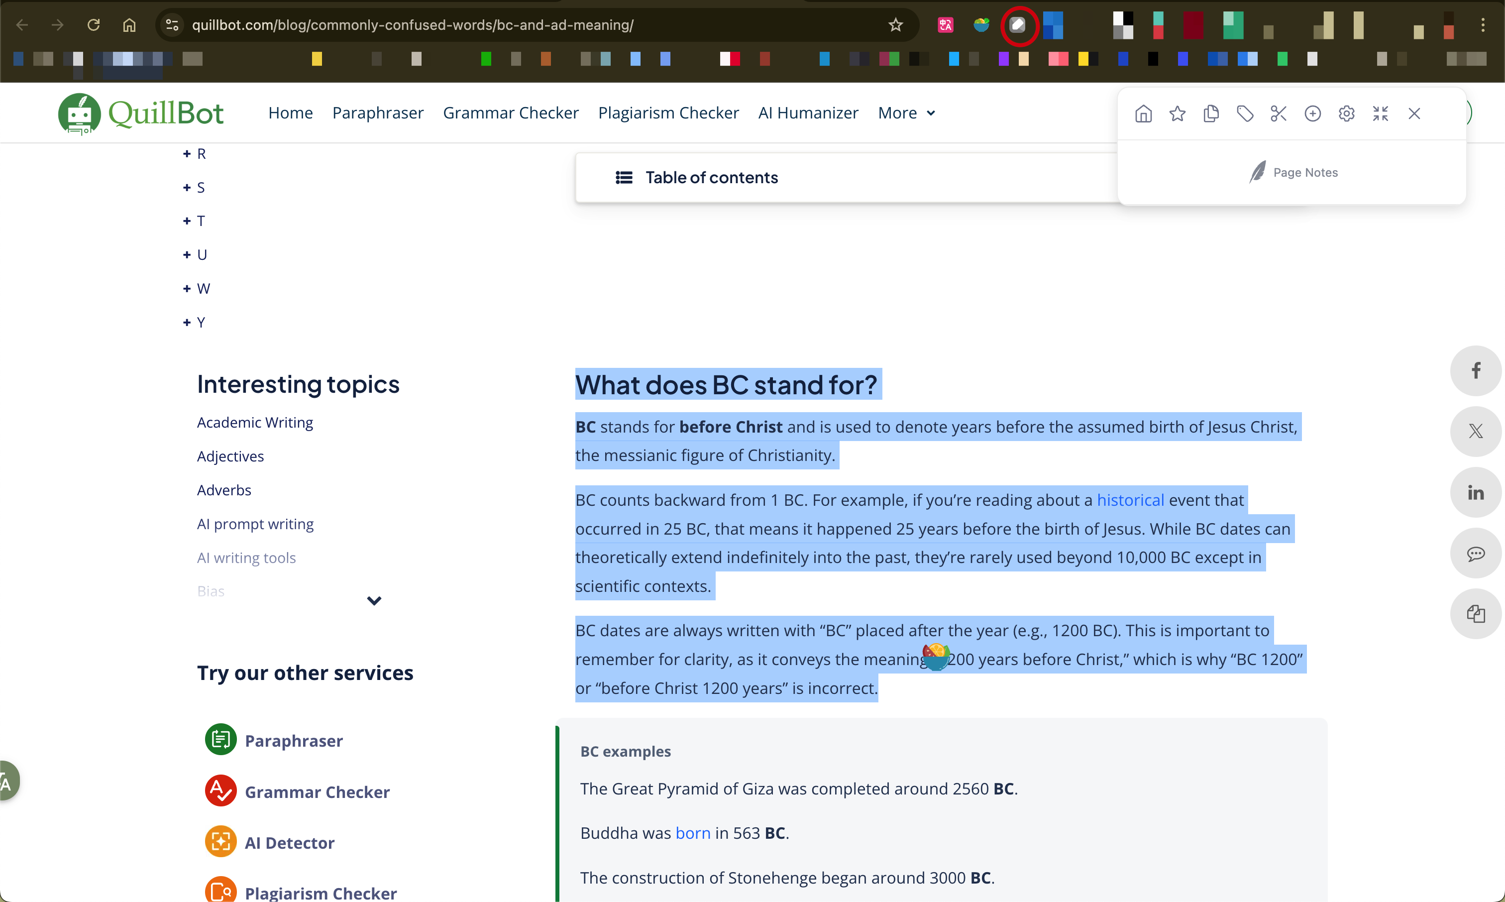Click the home icon in extension popup
1505x902 pixels.
click(x=1143, y=113)
